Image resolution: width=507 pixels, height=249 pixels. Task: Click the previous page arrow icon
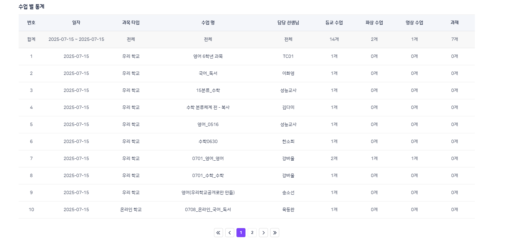click(x=230, y=233)
